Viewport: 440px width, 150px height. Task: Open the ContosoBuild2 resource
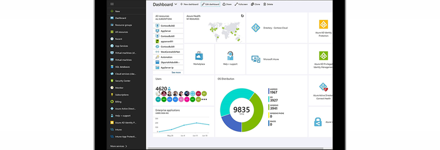[168, 26]
